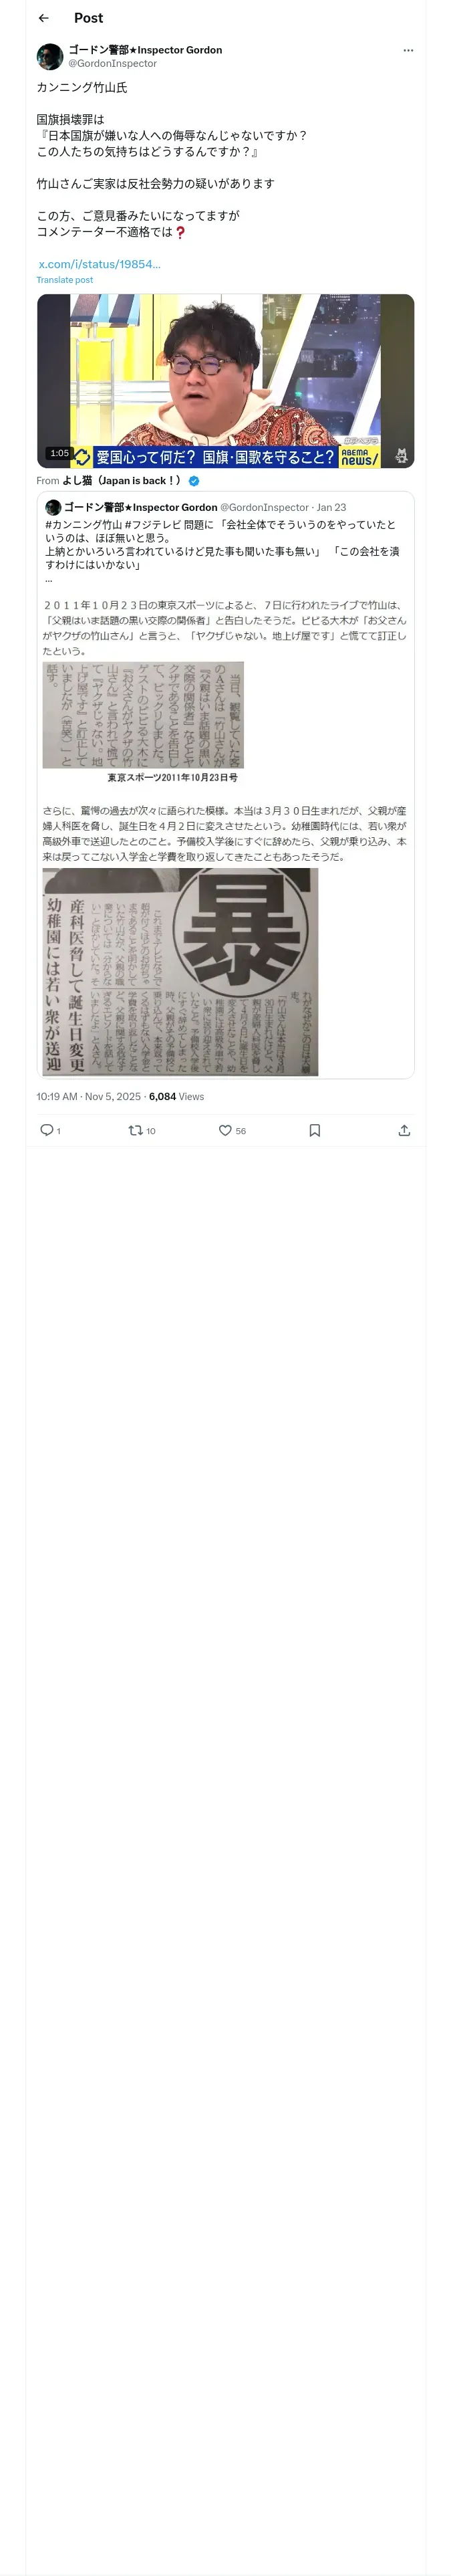451x2576 pixels.
Task: Open the share icon menu
Action: pos(404,1130)
